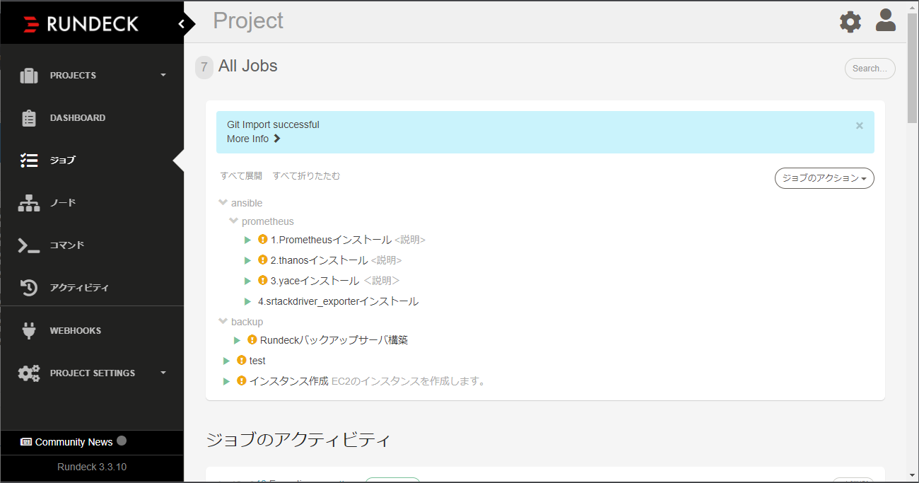The image size is (919, 483).
Task: Expand the PROJECTS sidebar menu
Action: click(92, 75)
